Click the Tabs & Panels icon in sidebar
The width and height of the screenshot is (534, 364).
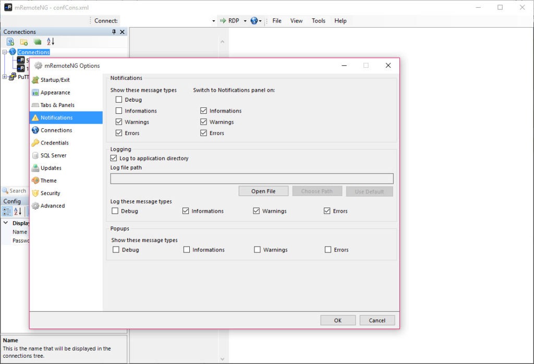[x=35, y=105]
